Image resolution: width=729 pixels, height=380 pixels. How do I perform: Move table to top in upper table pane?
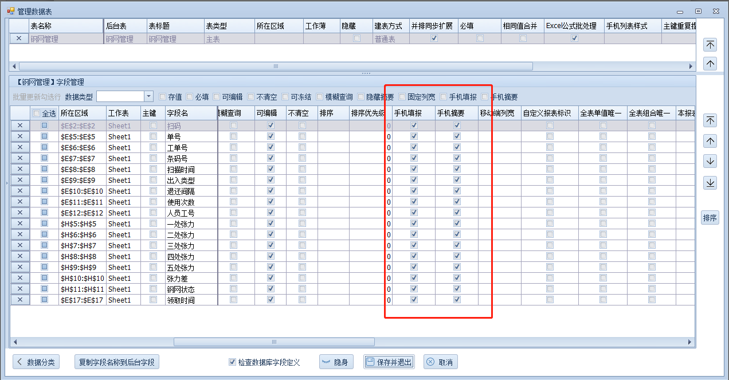tap(710, 45)
